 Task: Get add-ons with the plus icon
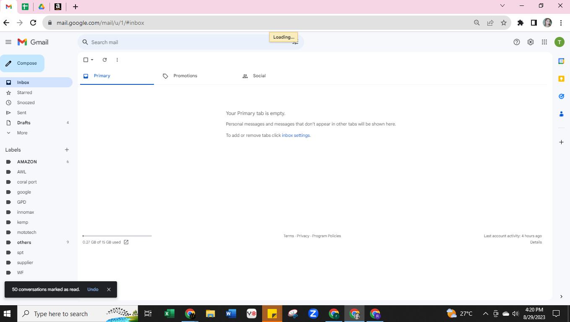click(x=561, y=142)
